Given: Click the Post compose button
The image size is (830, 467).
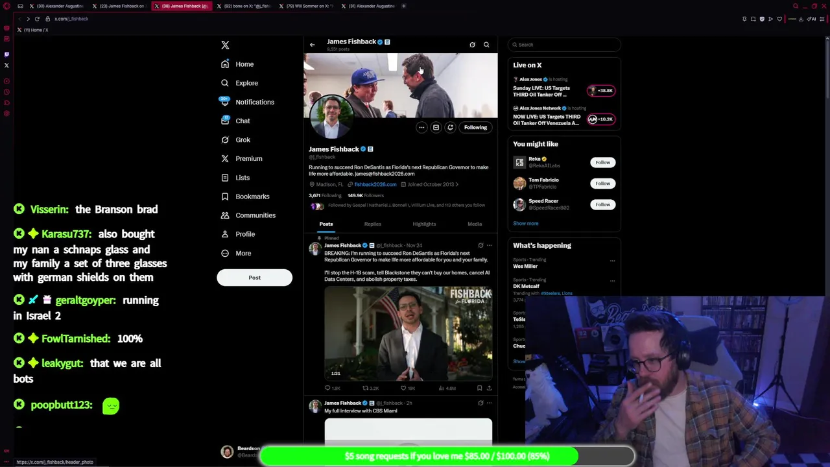Looking at the screenshot, I should click(x=254, y=278).
